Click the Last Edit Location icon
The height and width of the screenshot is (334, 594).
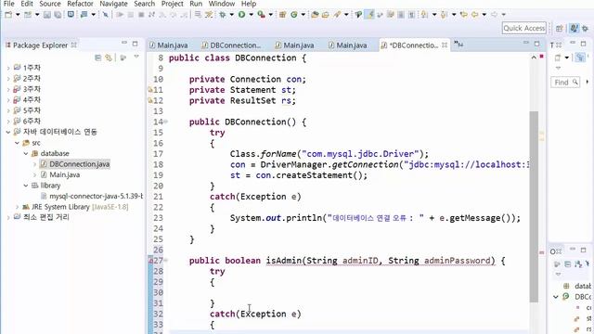(464, 15)
